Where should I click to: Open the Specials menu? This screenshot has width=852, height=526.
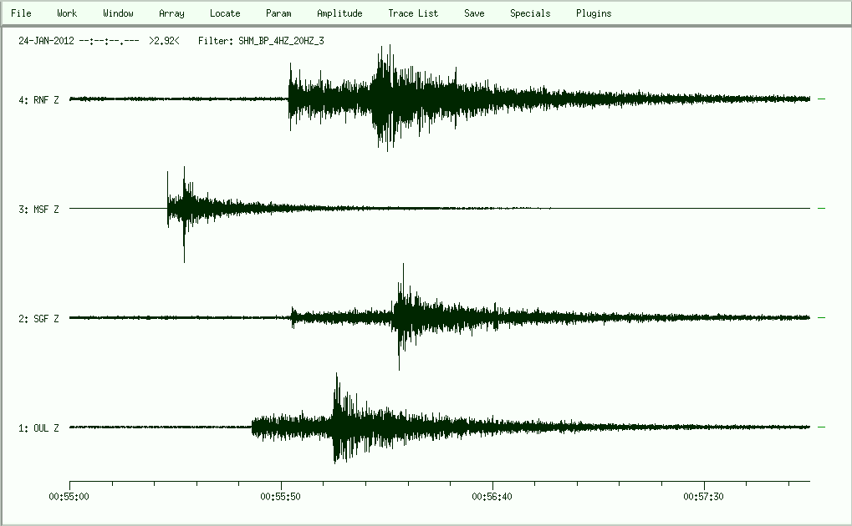tap(530, 13)
